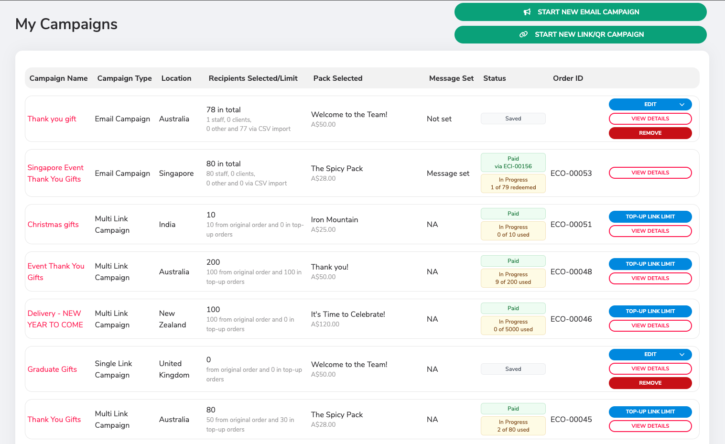Viewport: 725px width, 444px height.
Task: Click the Status column header
Action: pyautogui.click(x=494, y=78)
